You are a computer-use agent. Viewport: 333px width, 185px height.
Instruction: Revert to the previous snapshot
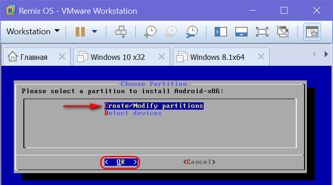click(x=171, y=32)
